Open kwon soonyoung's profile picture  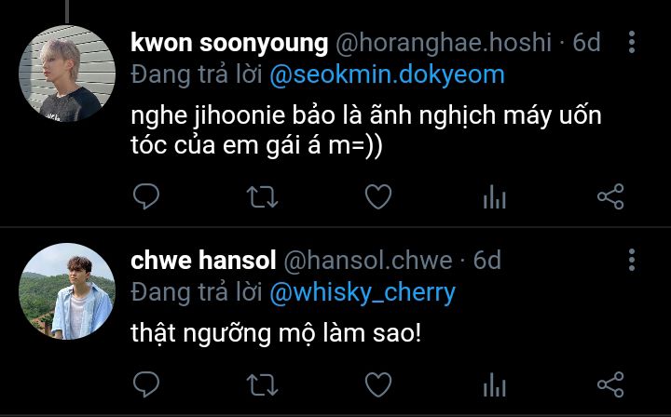tap(67, 74)
